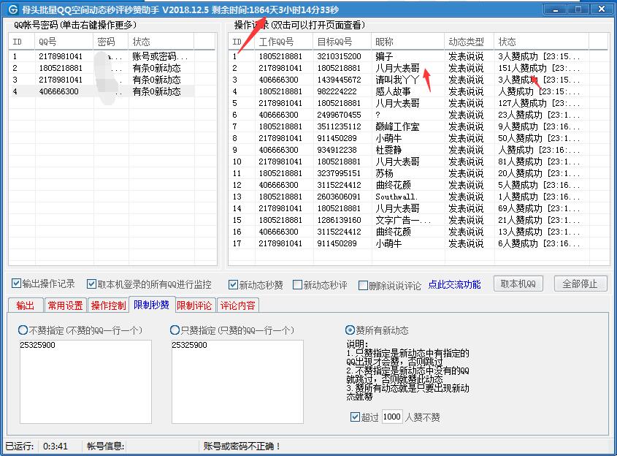This screenshot has width=617, height=456.
Task: Click the 1000 likes limit input field
Action: 392,417
